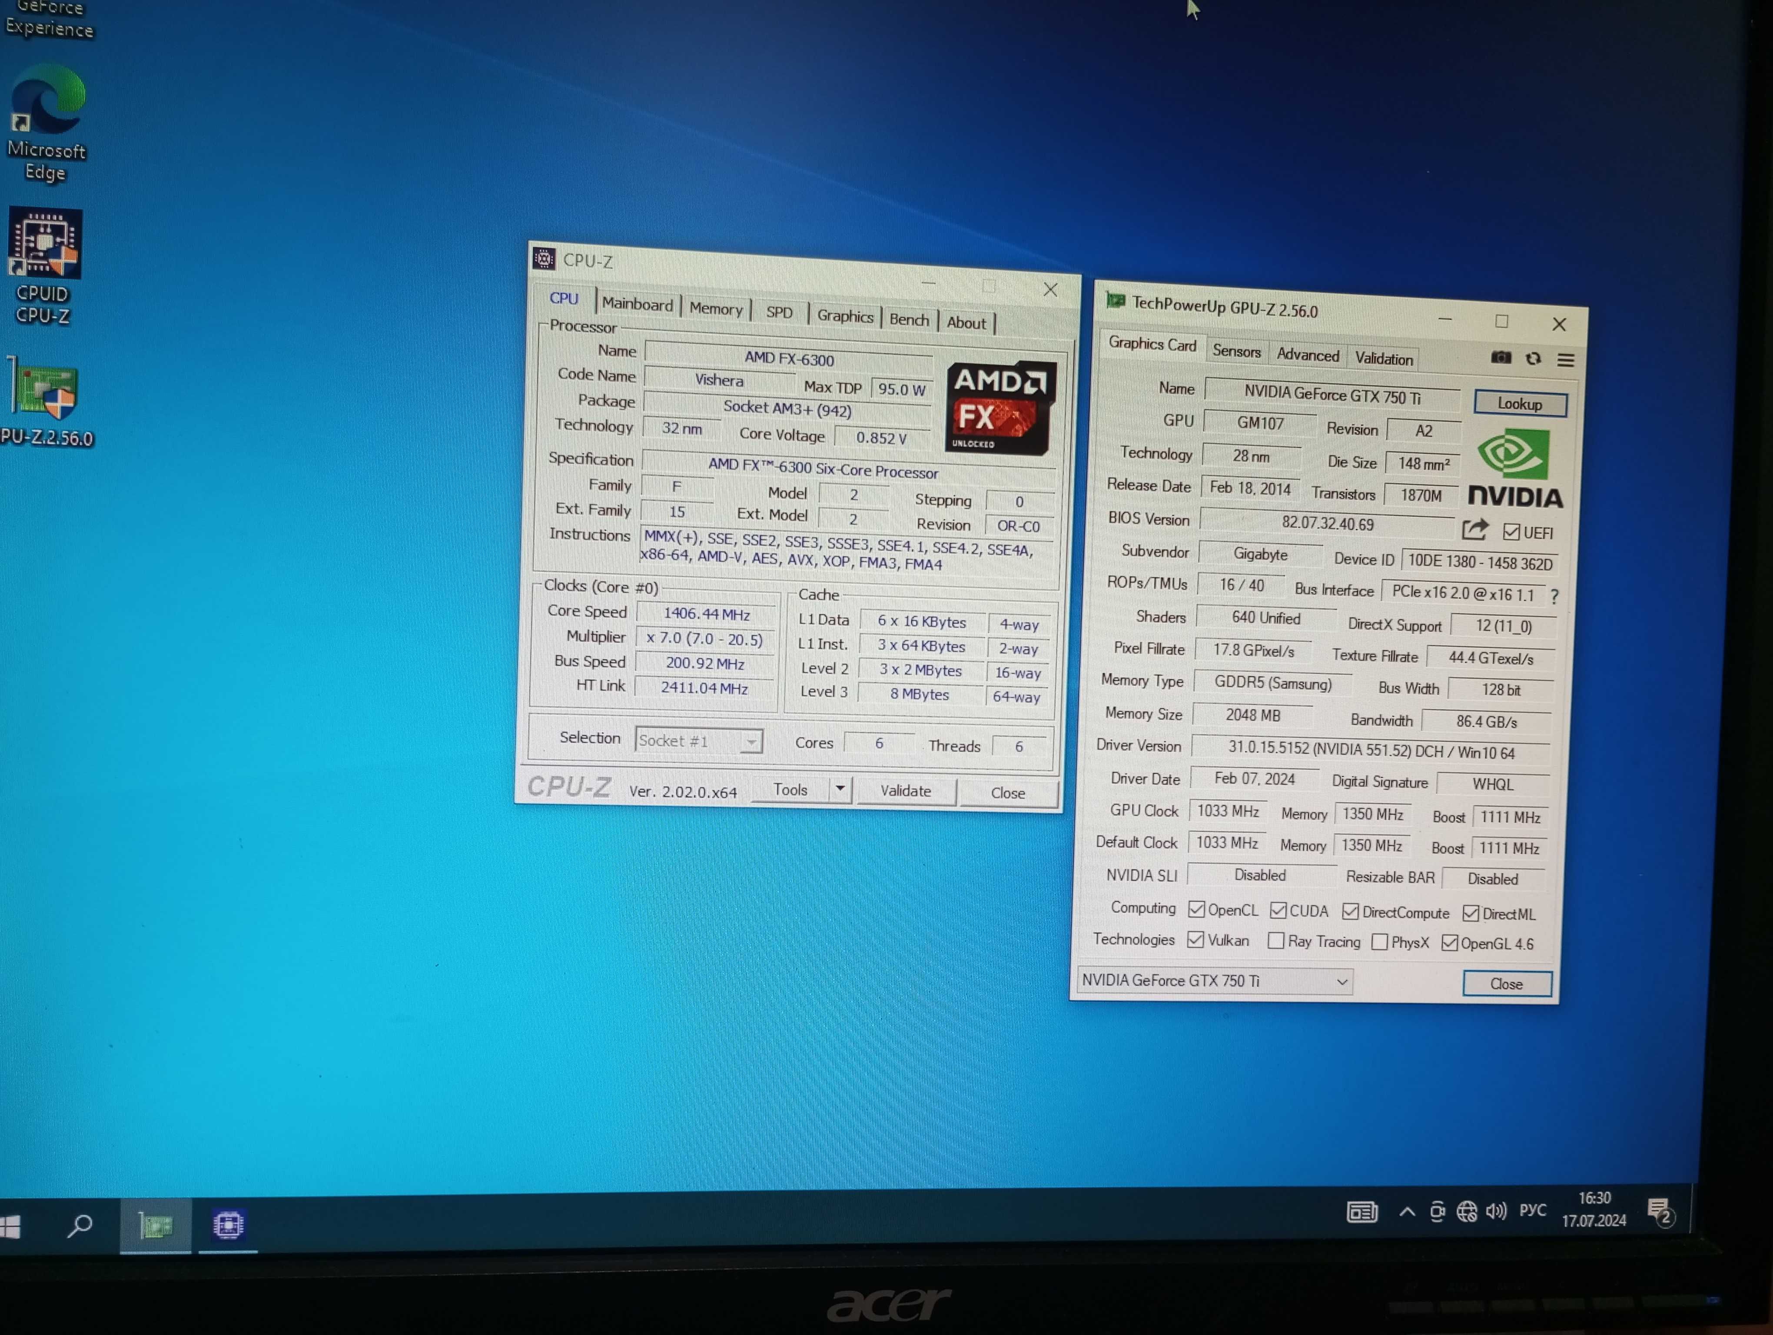Expand hidden tray icons chevron

pos(1407,1212)
